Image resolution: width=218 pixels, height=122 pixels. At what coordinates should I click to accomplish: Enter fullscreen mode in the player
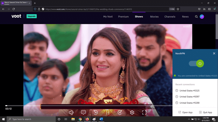click(144, 112)
